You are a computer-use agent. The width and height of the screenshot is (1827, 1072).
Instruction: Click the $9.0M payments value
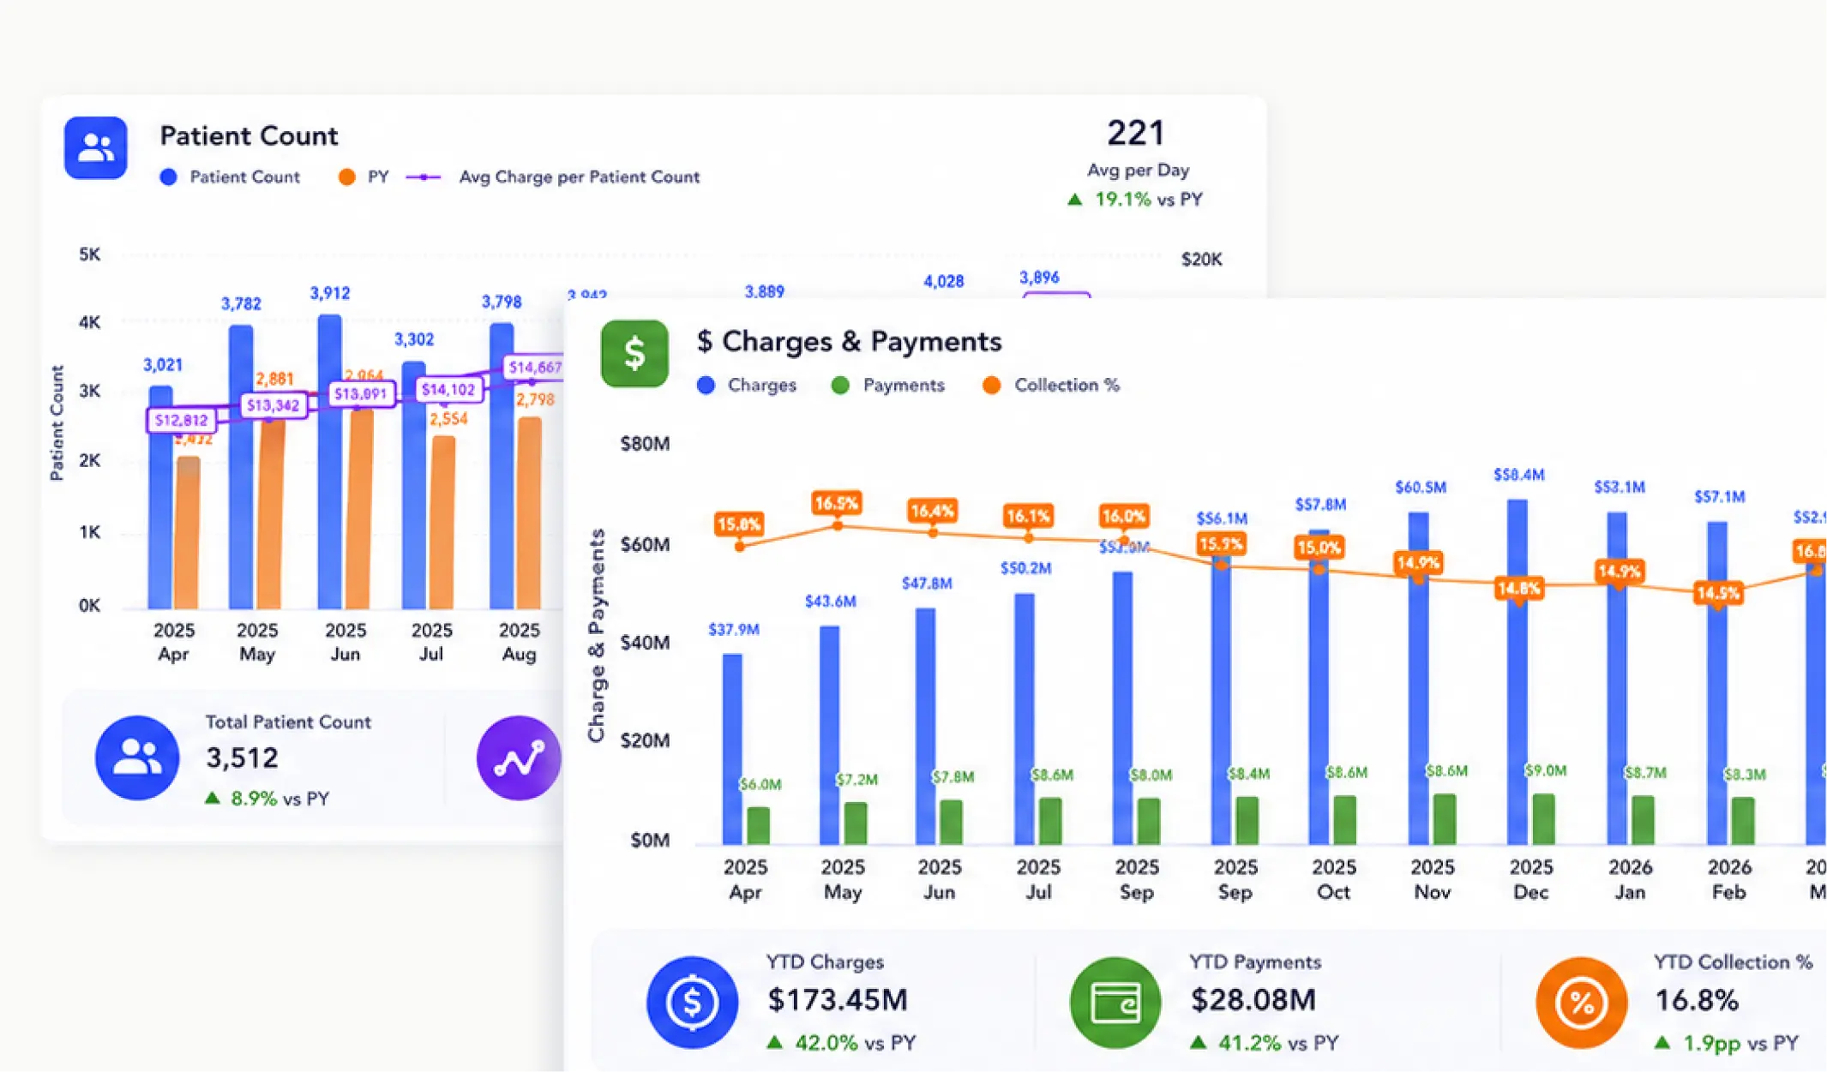(x=1546, y=770)
